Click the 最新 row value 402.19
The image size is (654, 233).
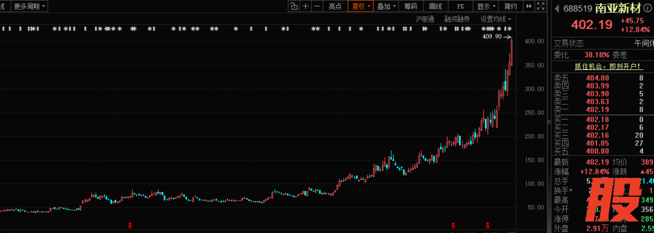(597, 162)
